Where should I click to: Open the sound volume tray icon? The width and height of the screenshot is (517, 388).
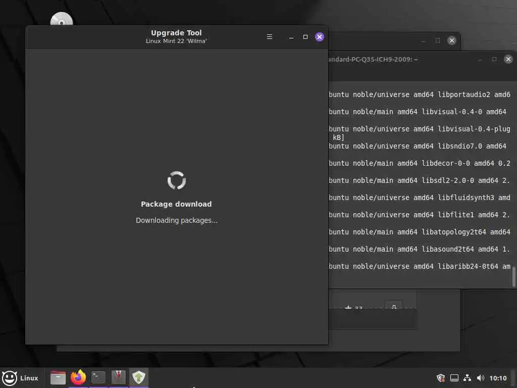coord(481,378)
